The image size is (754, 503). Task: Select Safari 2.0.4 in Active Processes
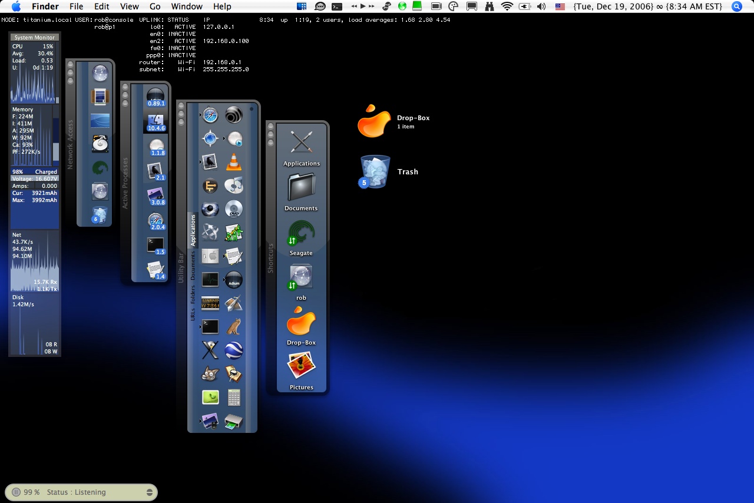(156, 221)
